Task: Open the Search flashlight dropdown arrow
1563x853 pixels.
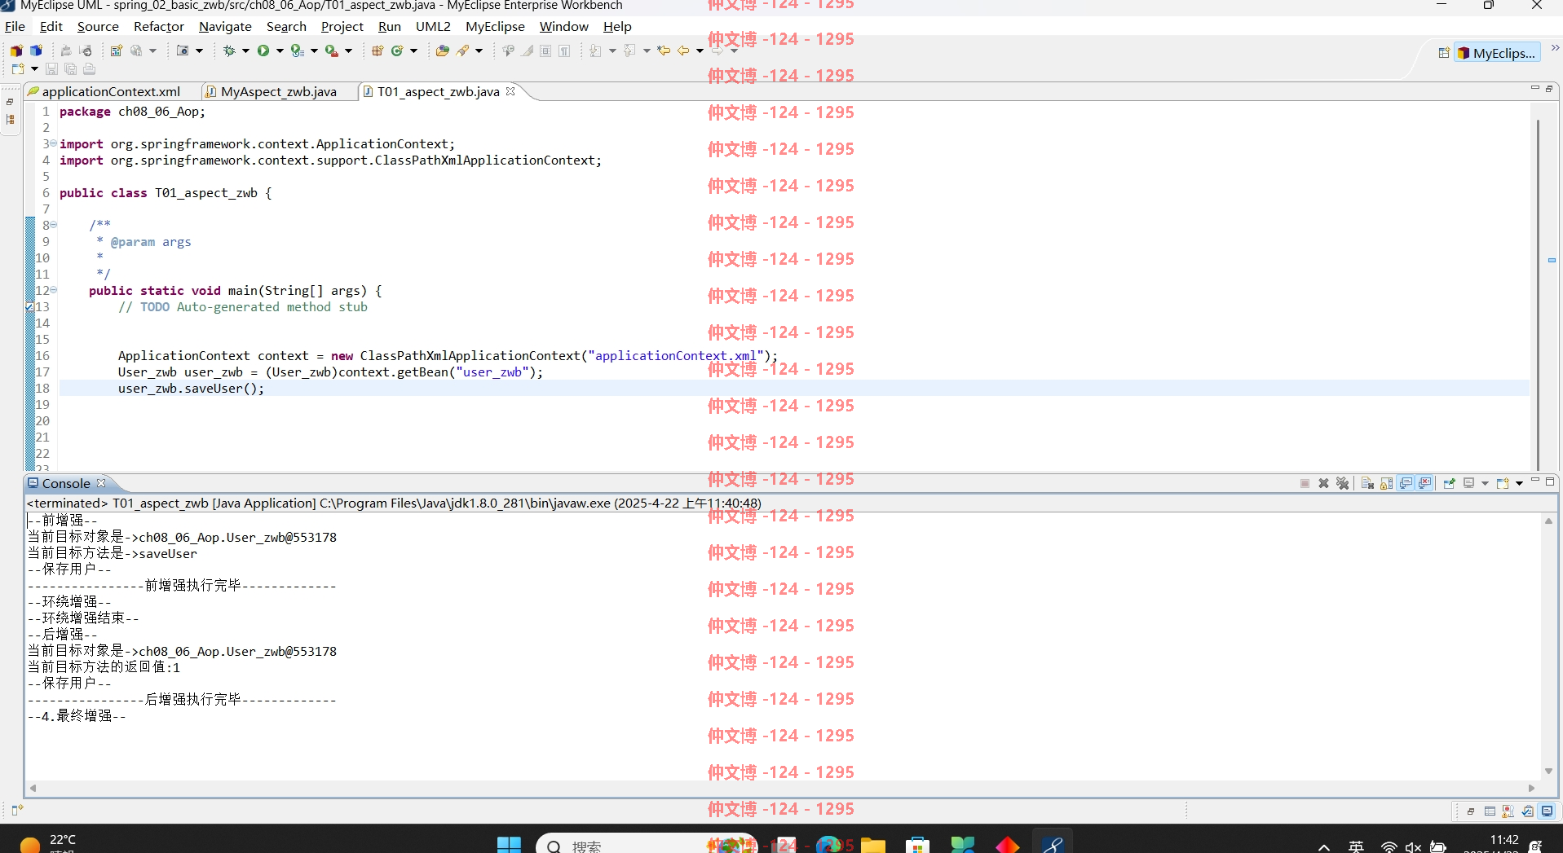Action: [x=479, y=51]
